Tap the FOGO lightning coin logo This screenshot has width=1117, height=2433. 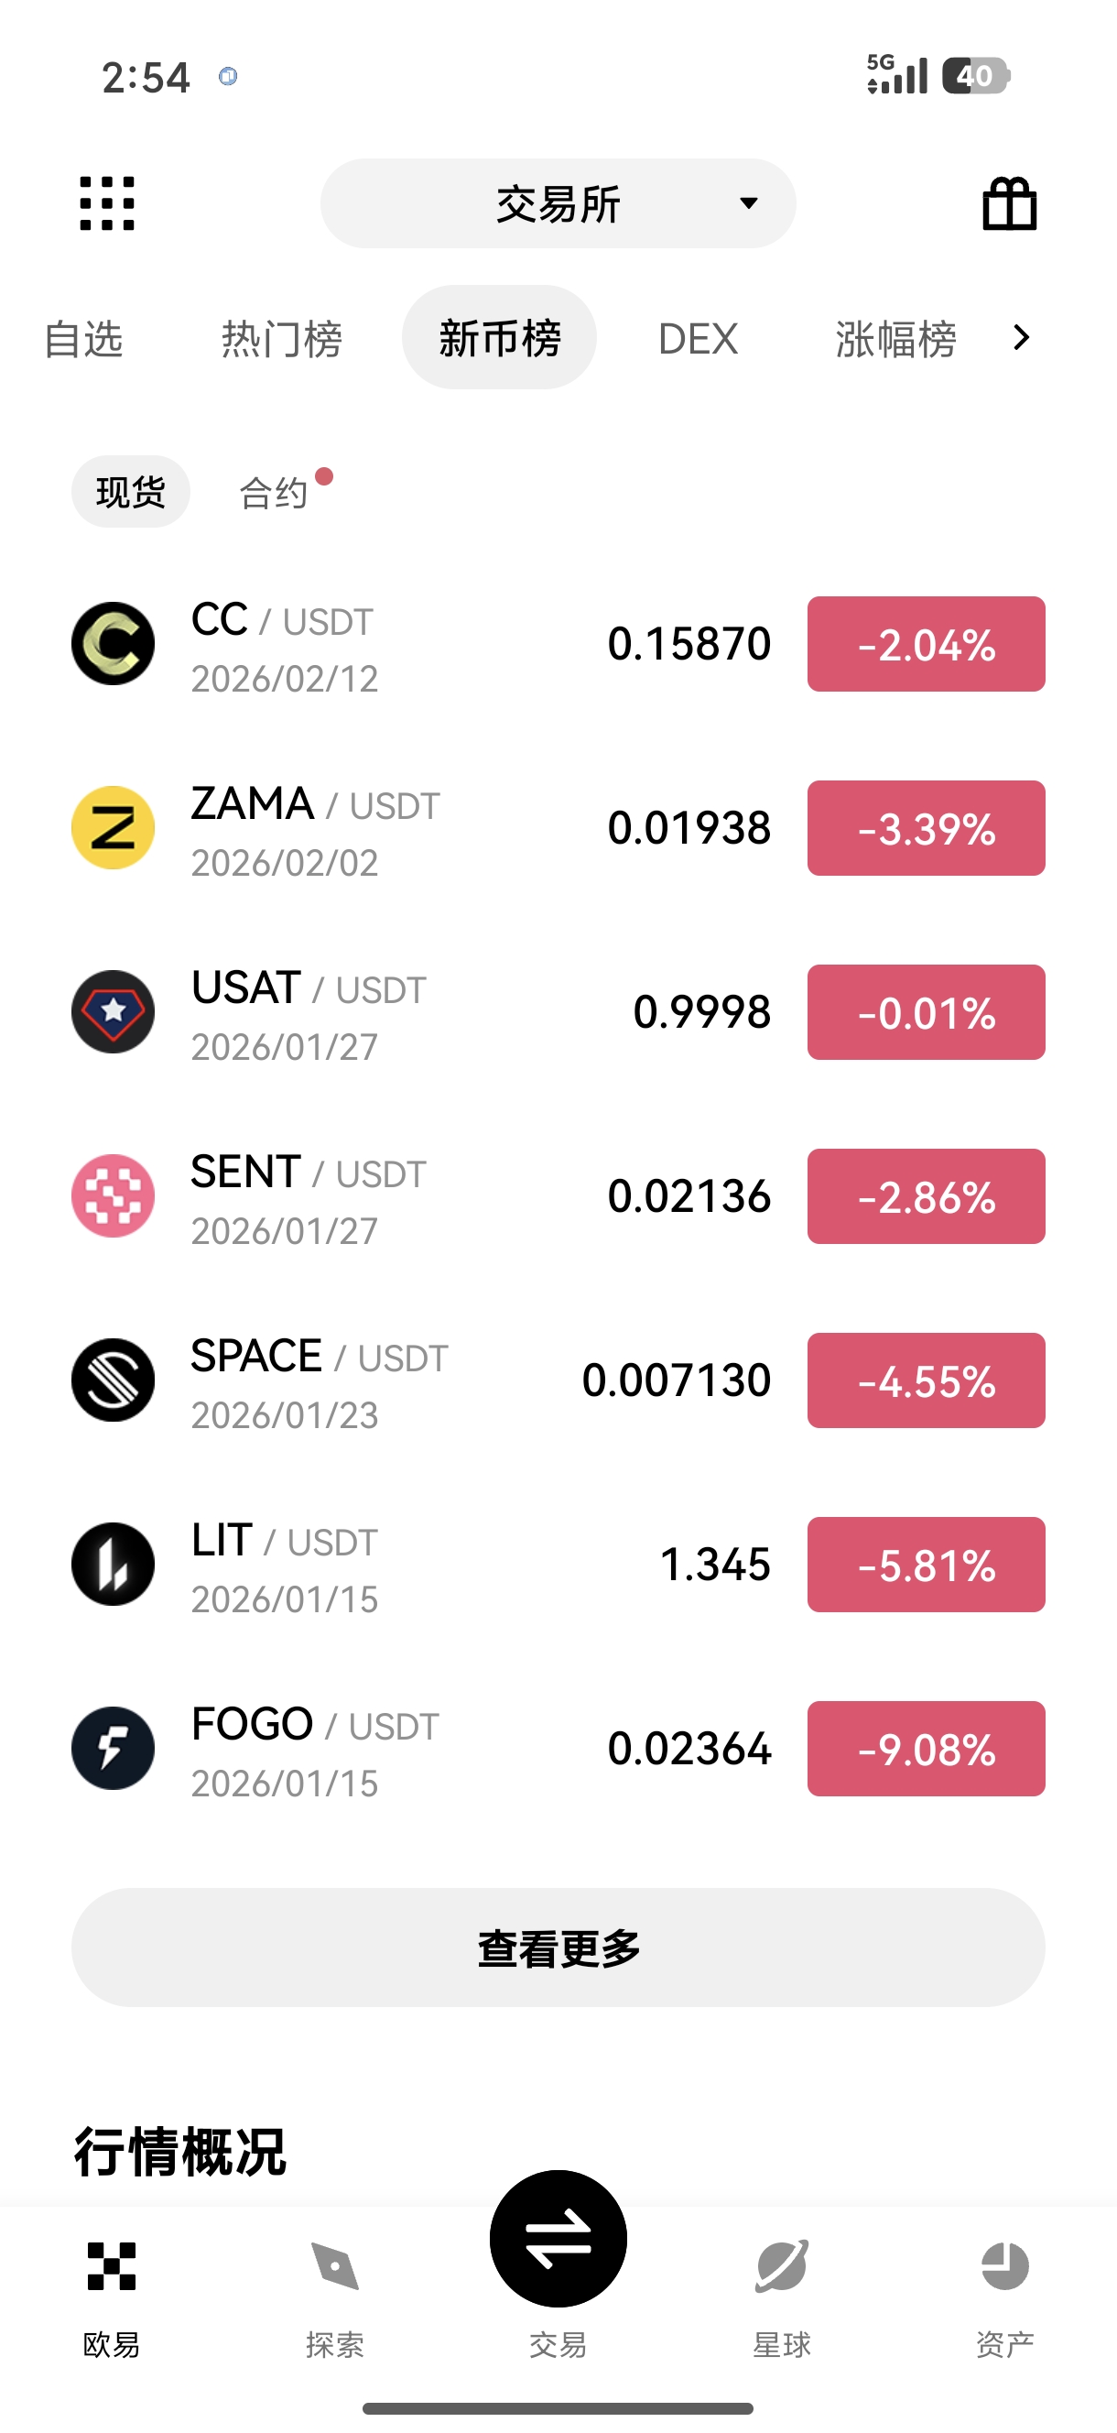tap(114, 1748)
